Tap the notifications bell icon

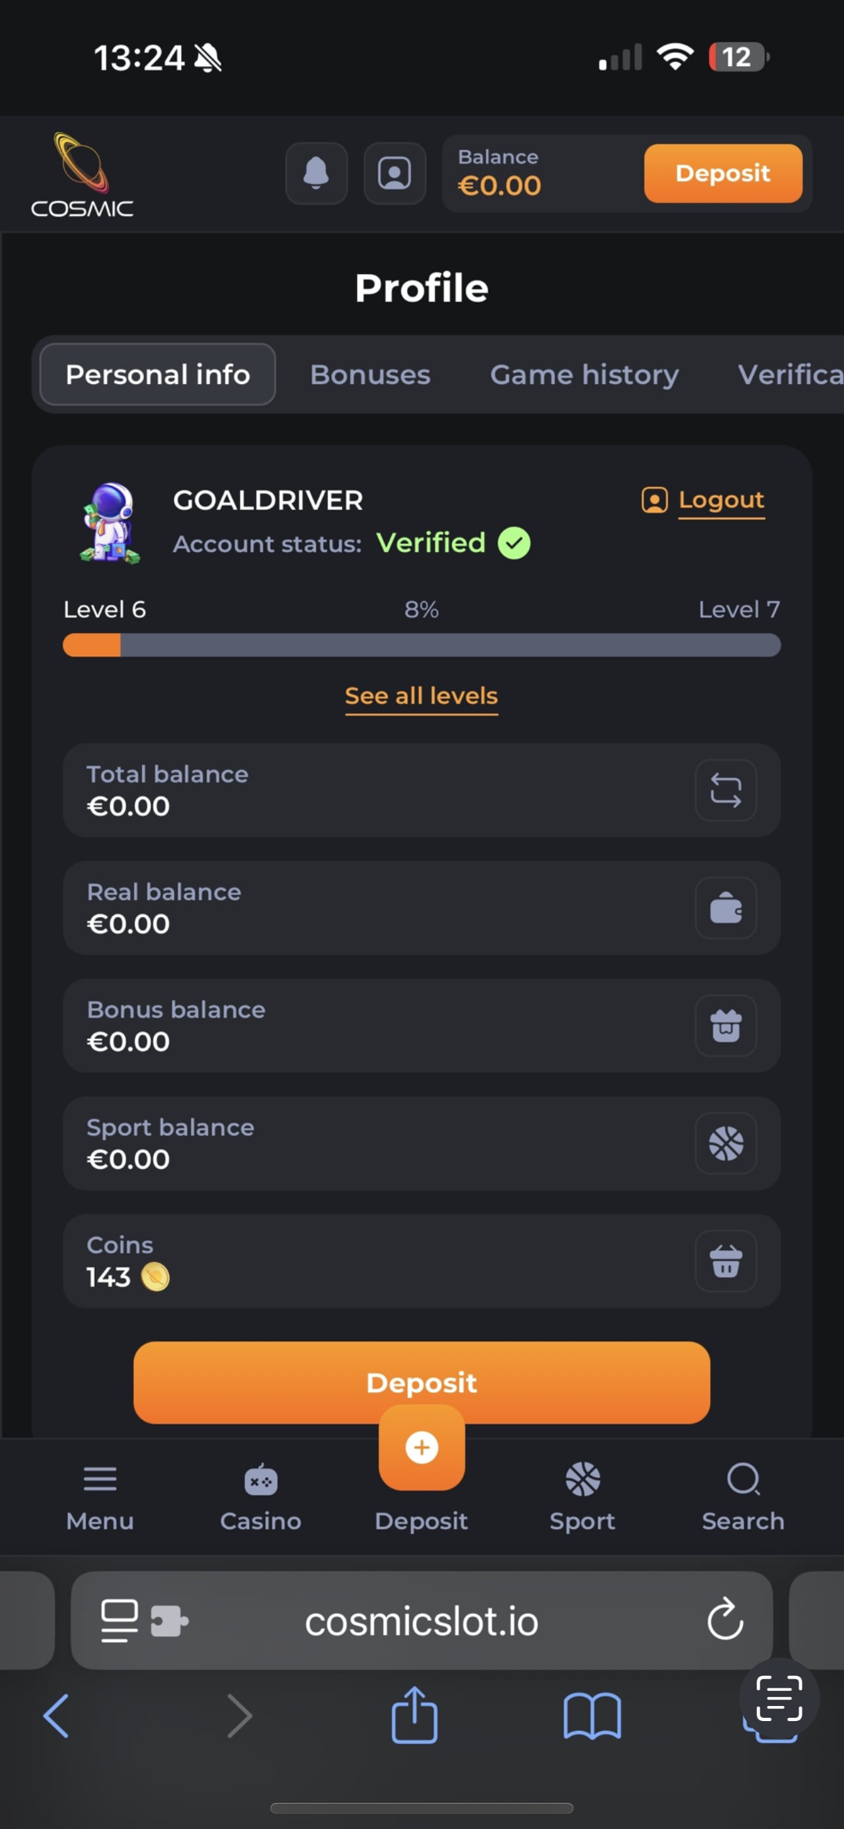(316, 173)
